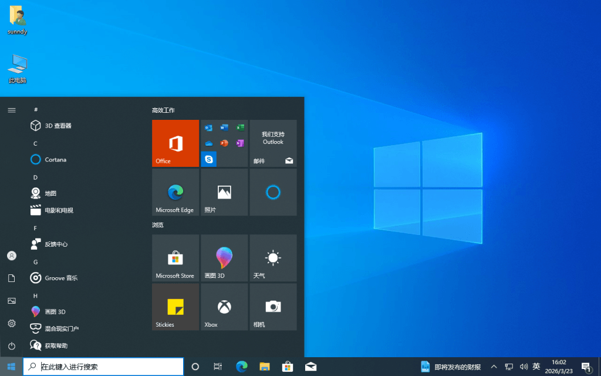Open the 画图 3D tile

(x=224, y=258)
